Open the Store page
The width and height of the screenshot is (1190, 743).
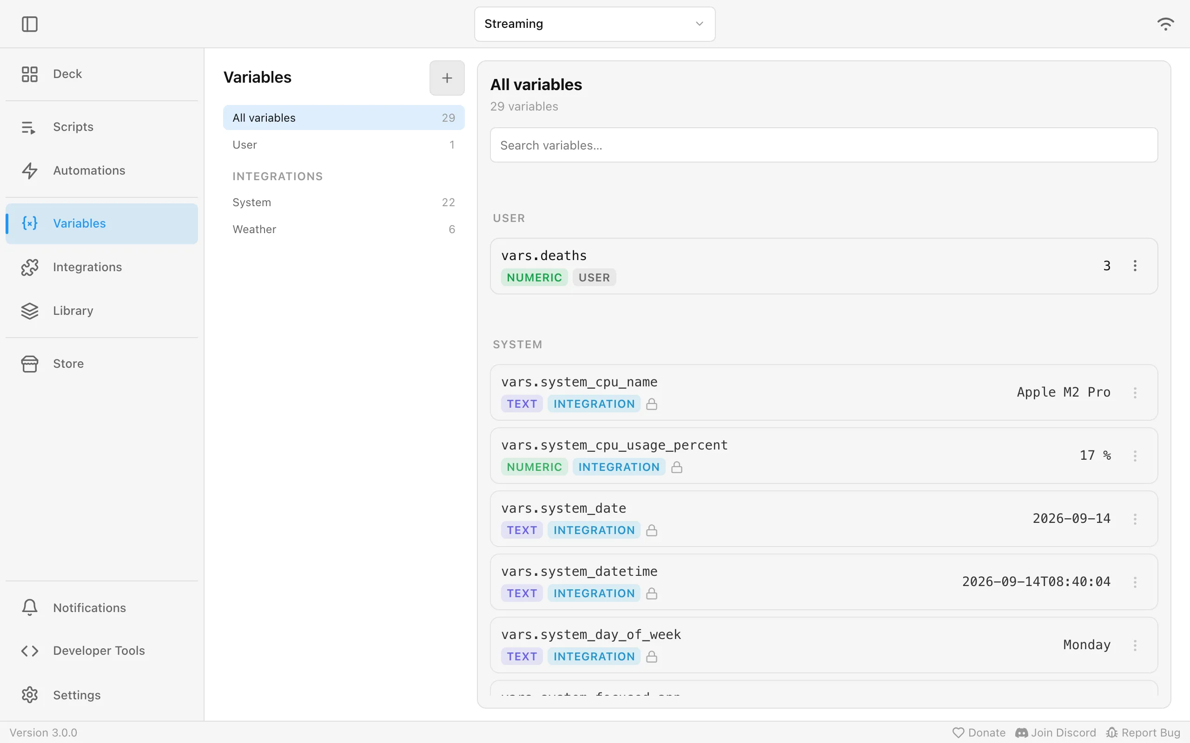pyautogui.click(x=102, y=364)
